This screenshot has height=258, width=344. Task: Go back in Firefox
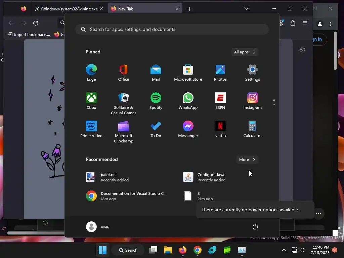tap(11, 23)
